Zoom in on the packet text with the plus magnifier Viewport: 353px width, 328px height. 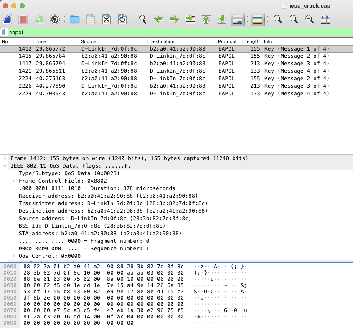click(x=278, y=19)
